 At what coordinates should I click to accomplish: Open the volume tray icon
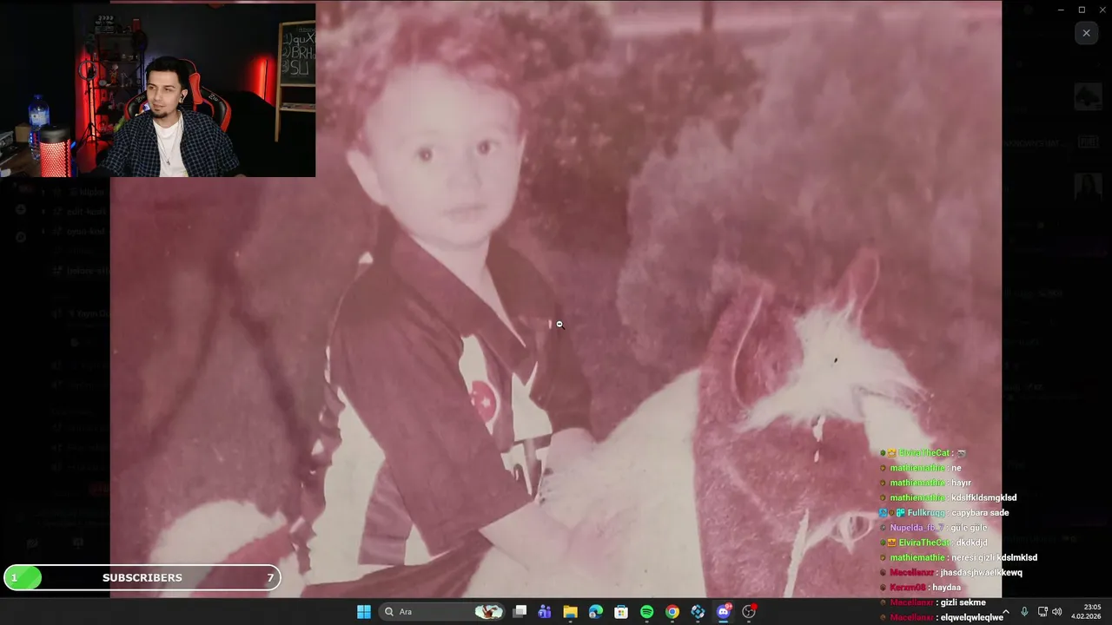coord(1057,612)
